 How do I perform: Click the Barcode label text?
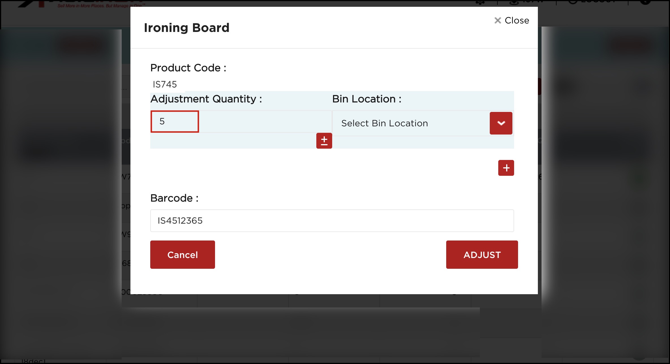click(174, 198)
